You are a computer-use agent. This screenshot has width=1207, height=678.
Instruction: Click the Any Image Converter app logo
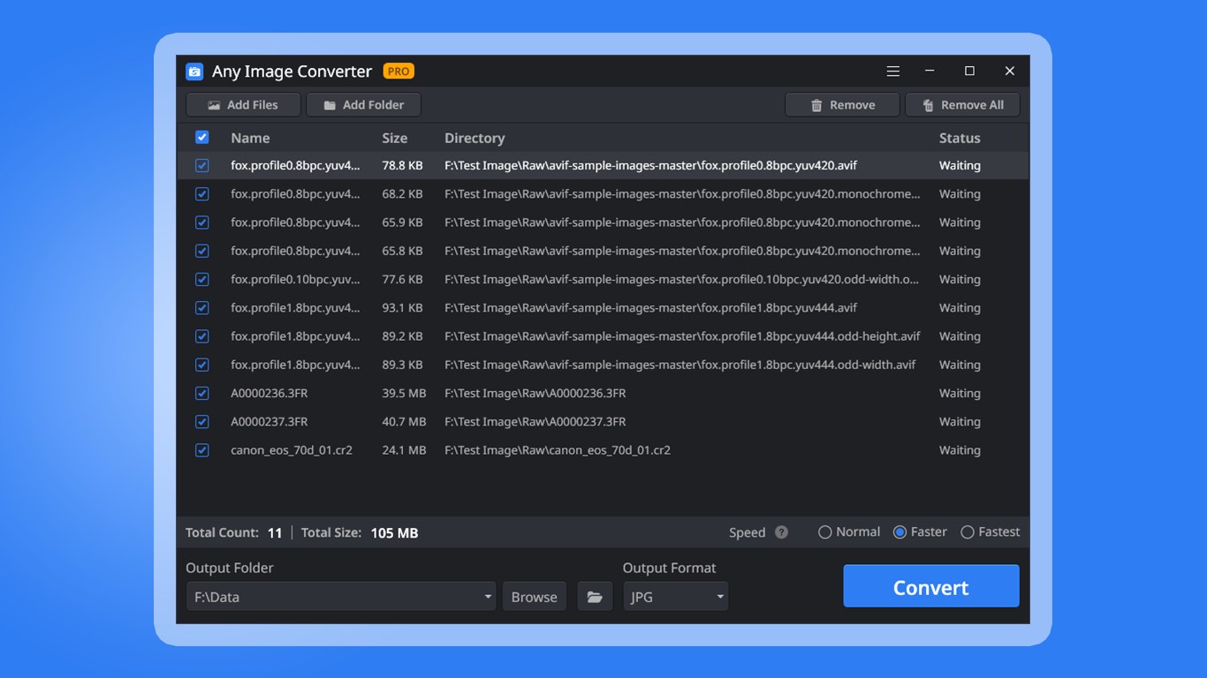194,72
